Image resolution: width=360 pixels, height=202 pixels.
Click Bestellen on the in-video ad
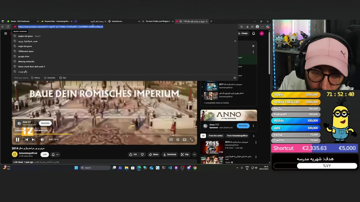tap(45, 123)
